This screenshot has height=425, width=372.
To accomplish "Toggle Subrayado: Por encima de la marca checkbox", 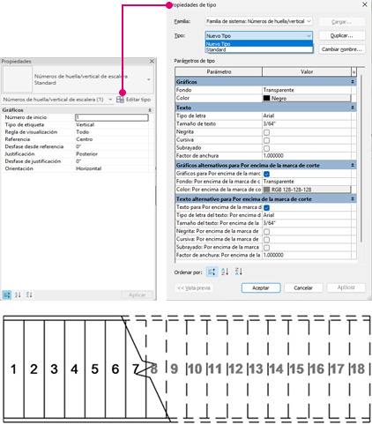I will pos(266,248).
